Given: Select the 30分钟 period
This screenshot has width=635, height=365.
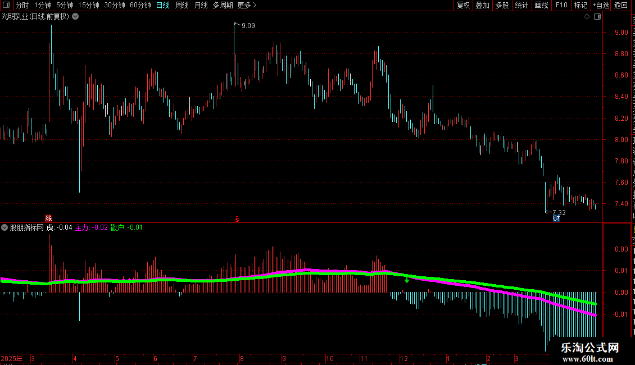Looking at the screenshot, I should coord(115,5).
